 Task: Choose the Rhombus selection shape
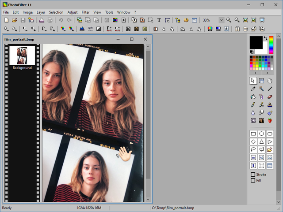253,141
